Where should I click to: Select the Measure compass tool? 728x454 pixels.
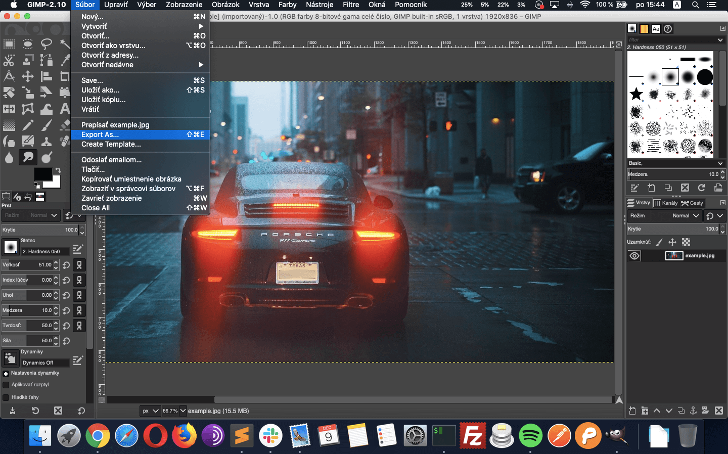(x=9, y=76)
